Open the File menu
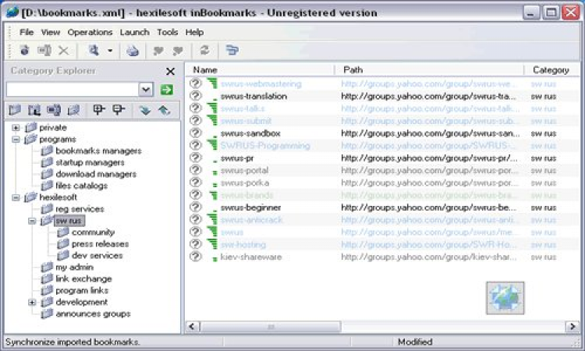 (x=27, y=33)
